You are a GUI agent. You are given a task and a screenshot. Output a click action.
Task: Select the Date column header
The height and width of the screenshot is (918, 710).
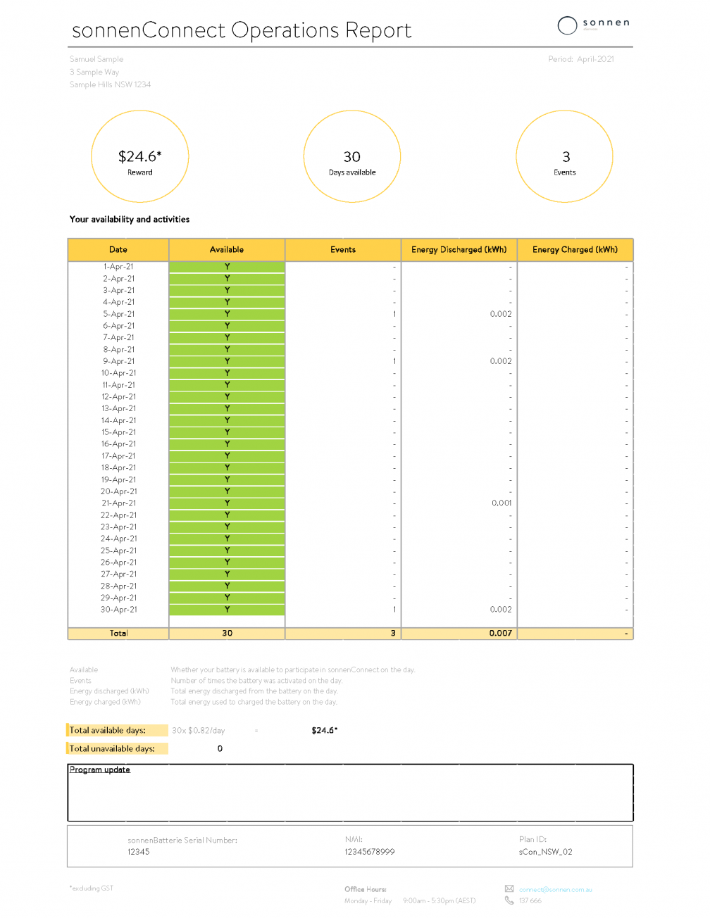(118, 250)
